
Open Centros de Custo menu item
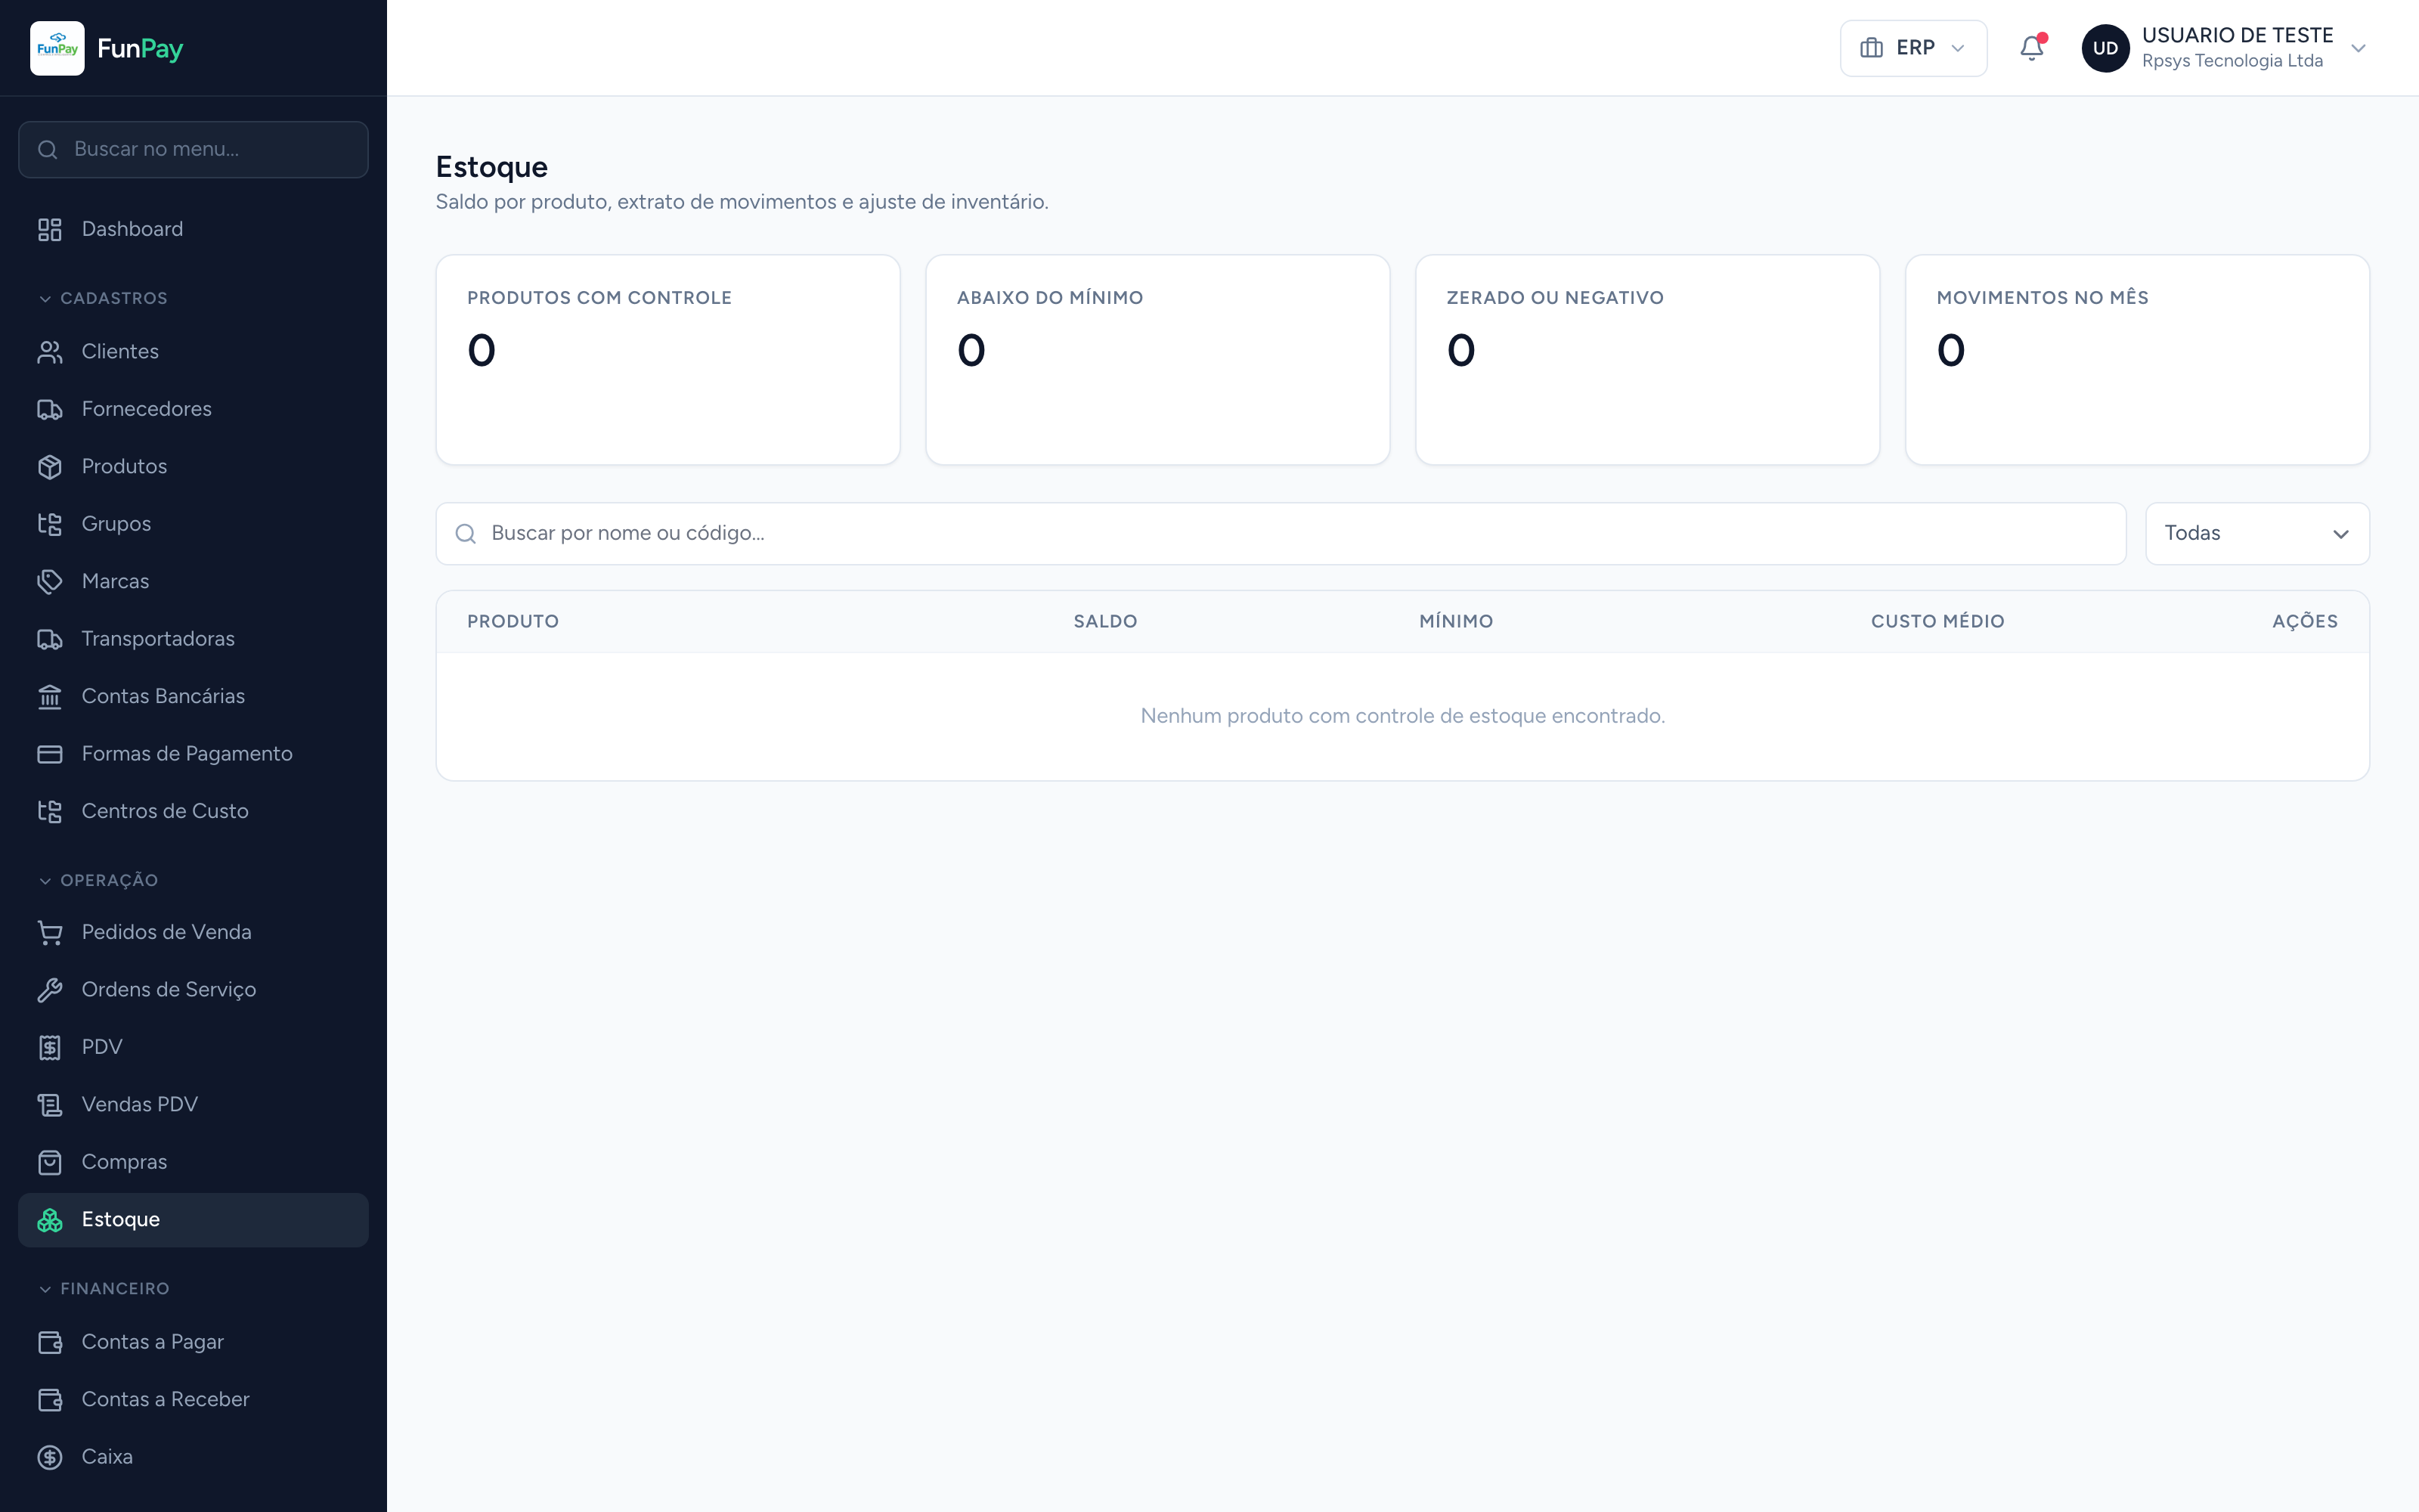[x=193, y=811]
